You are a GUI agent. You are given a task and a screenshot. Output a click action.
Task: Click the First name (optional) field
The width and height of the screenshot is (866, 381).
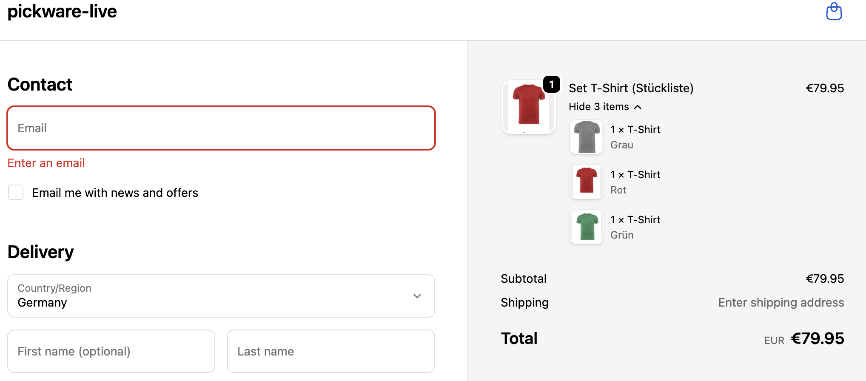coord(111,351)
